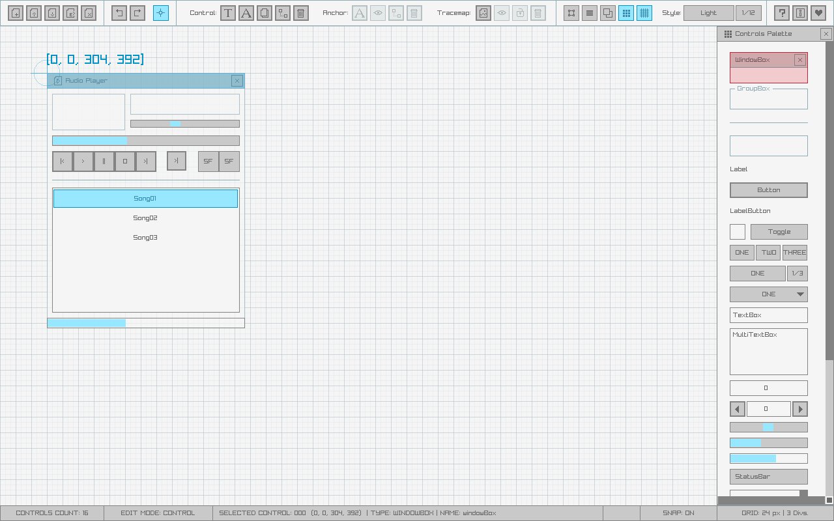The width and height of the screenshot is (834, 521).
Task: Click the TWO tab in the palette
Action: tap(768, 252)
